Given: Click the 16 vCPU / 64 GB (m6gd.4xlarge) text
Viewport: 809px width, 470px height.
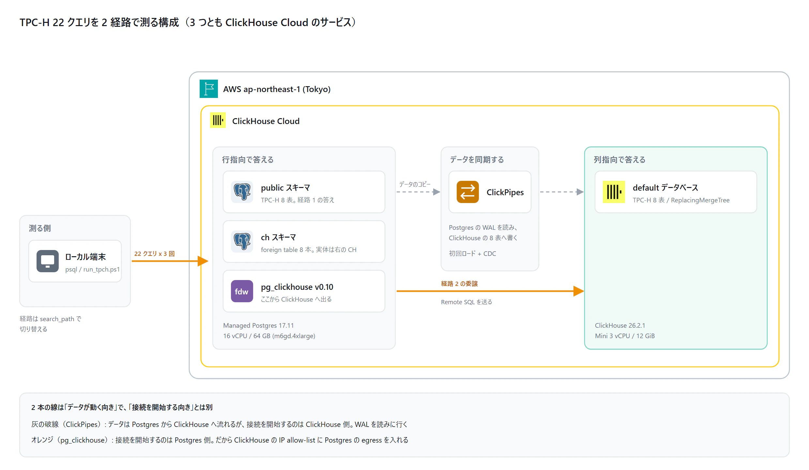Looking at the screenshot, I should pos(269,336).
